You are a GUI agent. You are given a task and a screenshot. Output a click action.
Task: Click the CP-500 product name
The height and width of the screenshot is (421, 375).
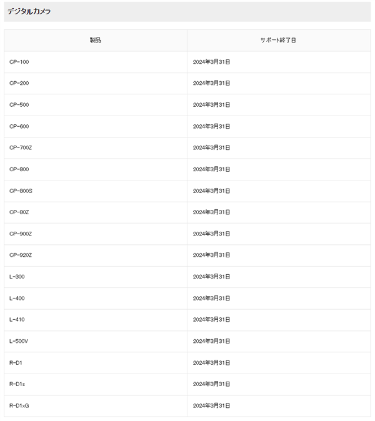click(19, 105)
